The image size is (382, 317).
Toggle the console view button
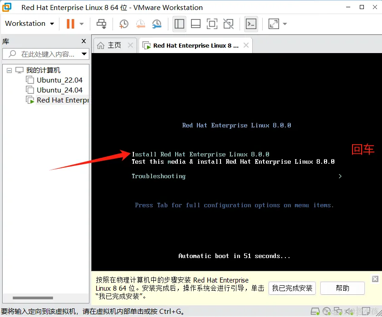(251, 24)
